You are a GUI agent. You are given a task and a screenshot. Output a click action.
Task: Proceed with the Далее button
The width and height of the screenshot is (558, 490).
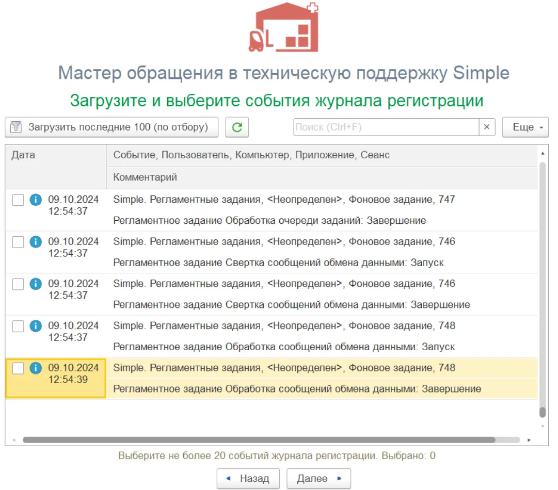(318, 478)
